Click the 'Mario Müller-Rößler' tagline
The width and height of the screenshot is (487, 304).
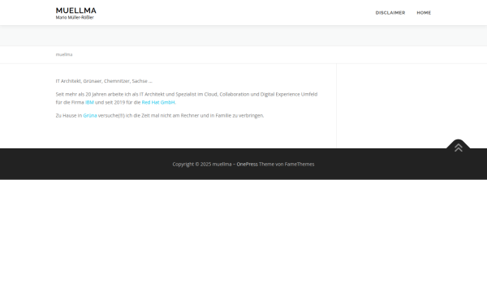(75, 18)
